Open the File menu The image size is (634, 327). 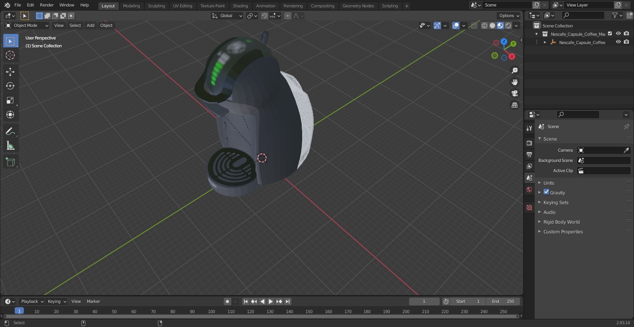[x=18, y=5]
